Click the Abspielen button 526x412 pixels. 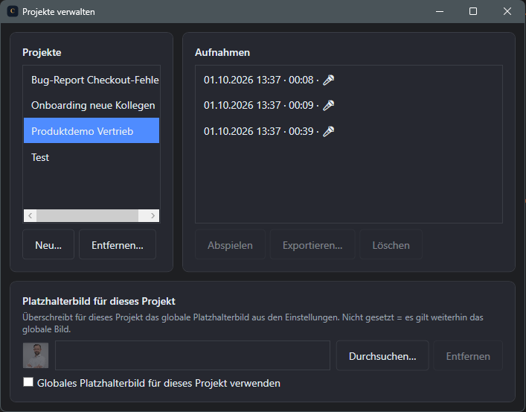point(230,244)
